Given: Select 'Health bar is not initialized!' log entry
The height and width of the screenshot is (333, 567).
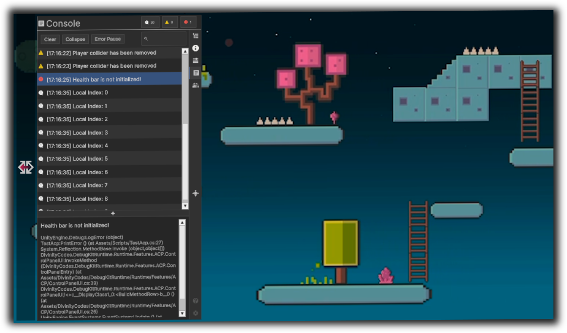Looking at the screenshot, I should pyautogui.click(x=110, y=79).
